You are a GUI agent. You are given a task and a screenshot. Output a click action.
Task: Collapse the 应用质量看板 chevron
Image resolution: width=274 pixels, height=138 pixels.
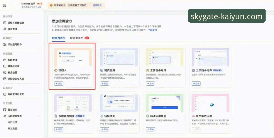39,116
